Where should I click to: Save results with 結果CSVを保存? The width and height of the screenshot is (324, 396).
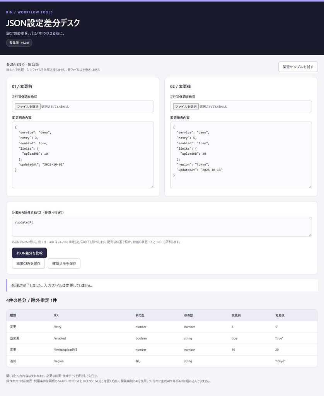[28, 263]
